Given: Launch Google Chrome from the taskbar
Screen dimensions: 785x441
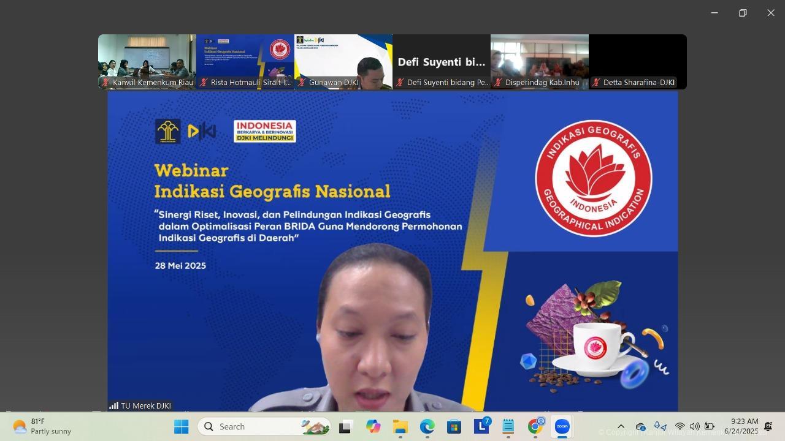Looking at the screenshot, I should tap(535, 426).
